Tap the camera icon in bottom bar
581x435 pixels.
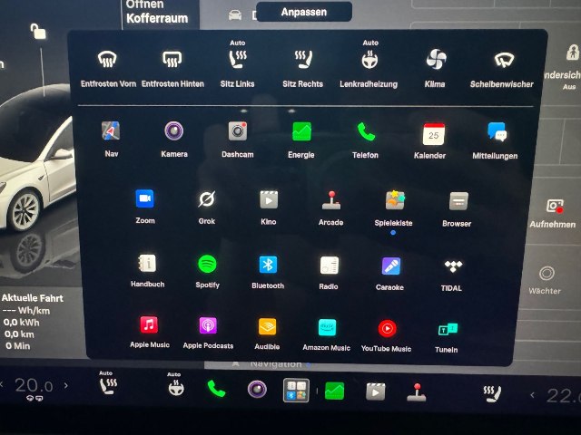(257, 389)
